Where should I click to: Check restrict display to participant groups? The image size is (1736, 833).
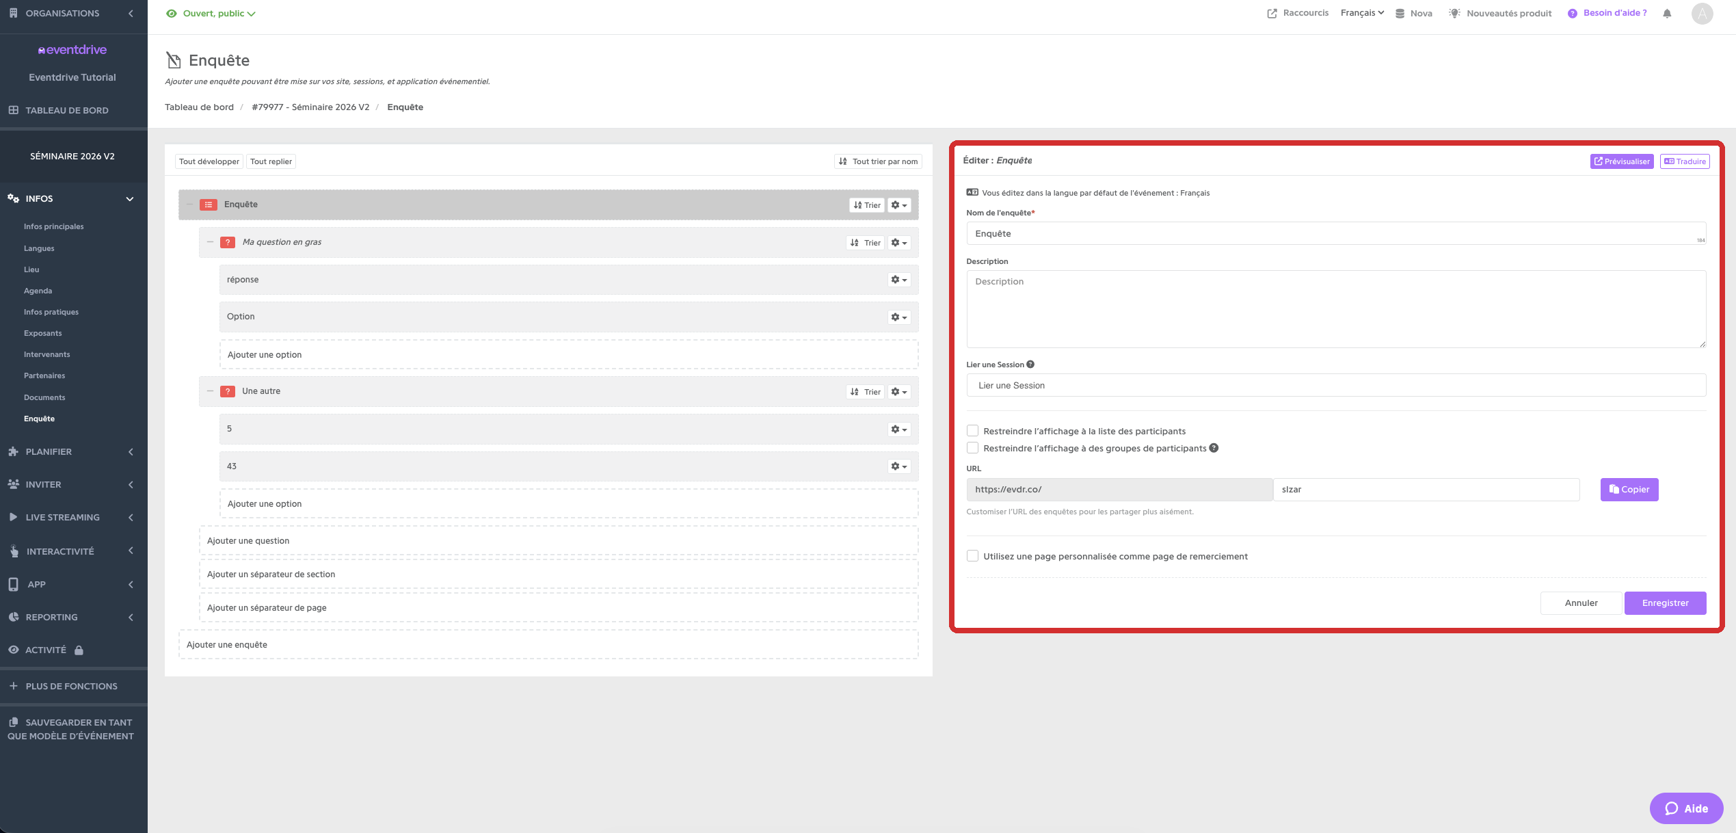pos(972,448)
